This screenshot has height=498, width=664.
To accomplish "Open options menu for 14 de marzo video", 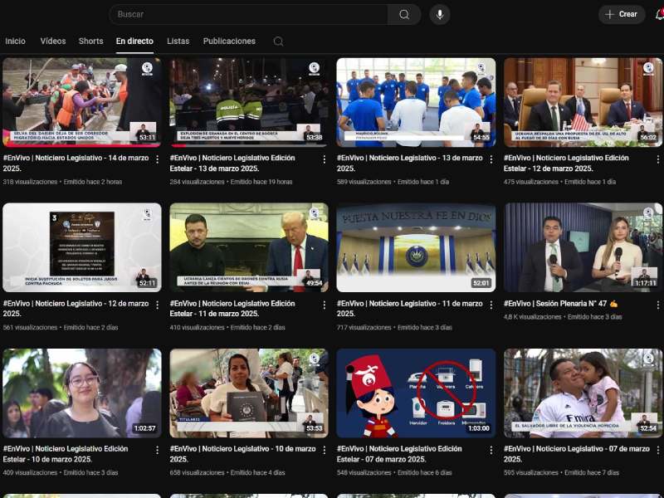I will point(157,159).
